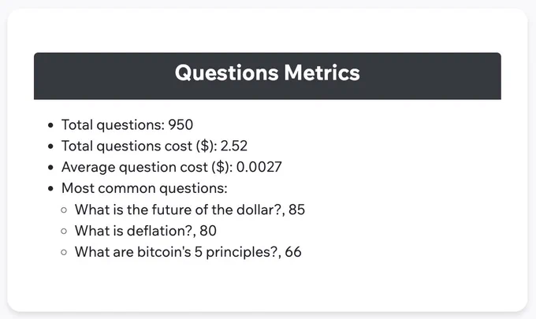
Task: Click the Questions Metrics header title
Action: click(267, 72)
